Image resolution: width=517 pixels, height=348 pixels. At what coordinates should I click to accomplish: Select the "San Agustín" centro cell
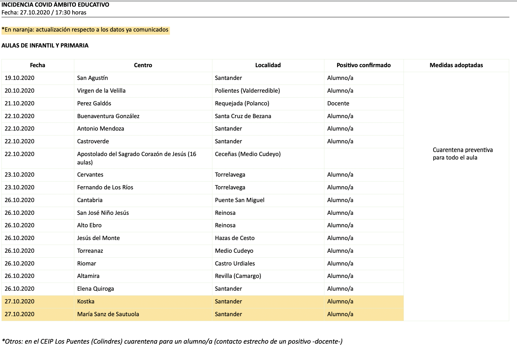pyautogui.click(x=93, y=78)
